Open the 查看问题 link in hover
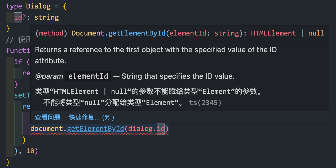This screenshot has width=336, height=168. (x=48, y=117)
